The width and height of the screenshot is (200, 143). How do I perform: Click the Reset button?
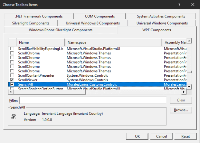click(186, 136)
